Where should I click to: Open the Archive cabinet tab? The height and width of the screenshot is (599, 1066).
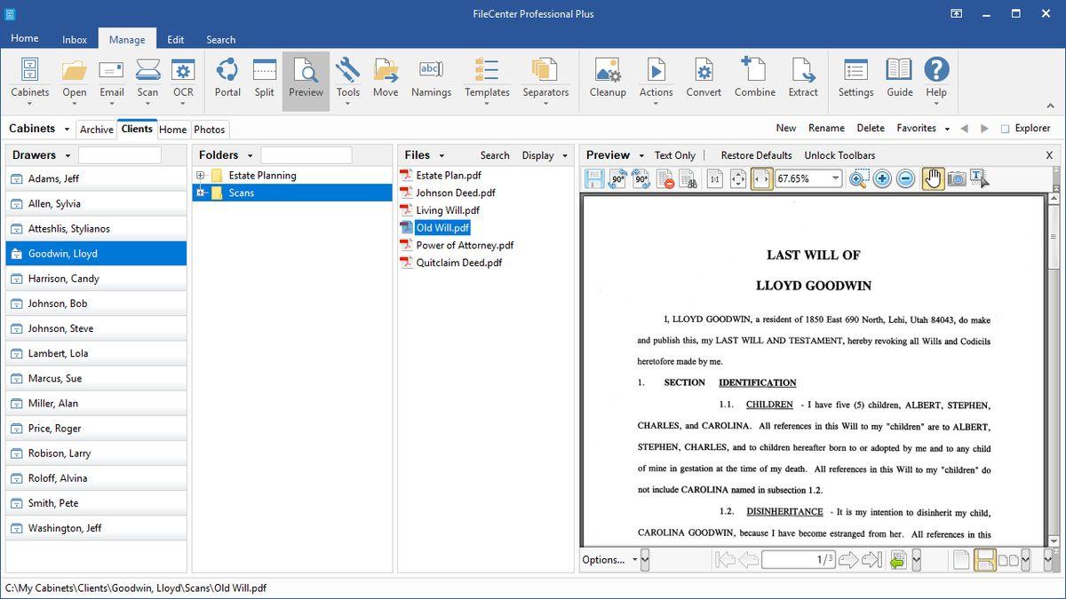click(x=96, y=130)
